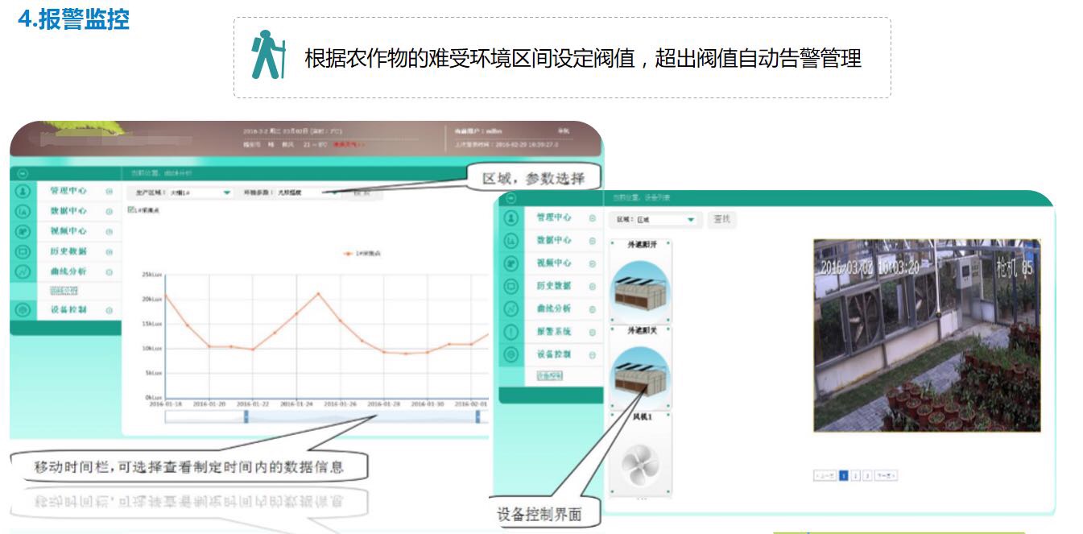Image resolution: width=1083 pixels, height=534 pixels.
Task: Toggle the 1#采集点 legend entry in the chart
Action: point(362,253)
